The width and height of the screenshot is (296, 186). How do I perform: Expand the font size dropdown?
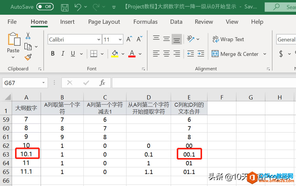point(120,39)
